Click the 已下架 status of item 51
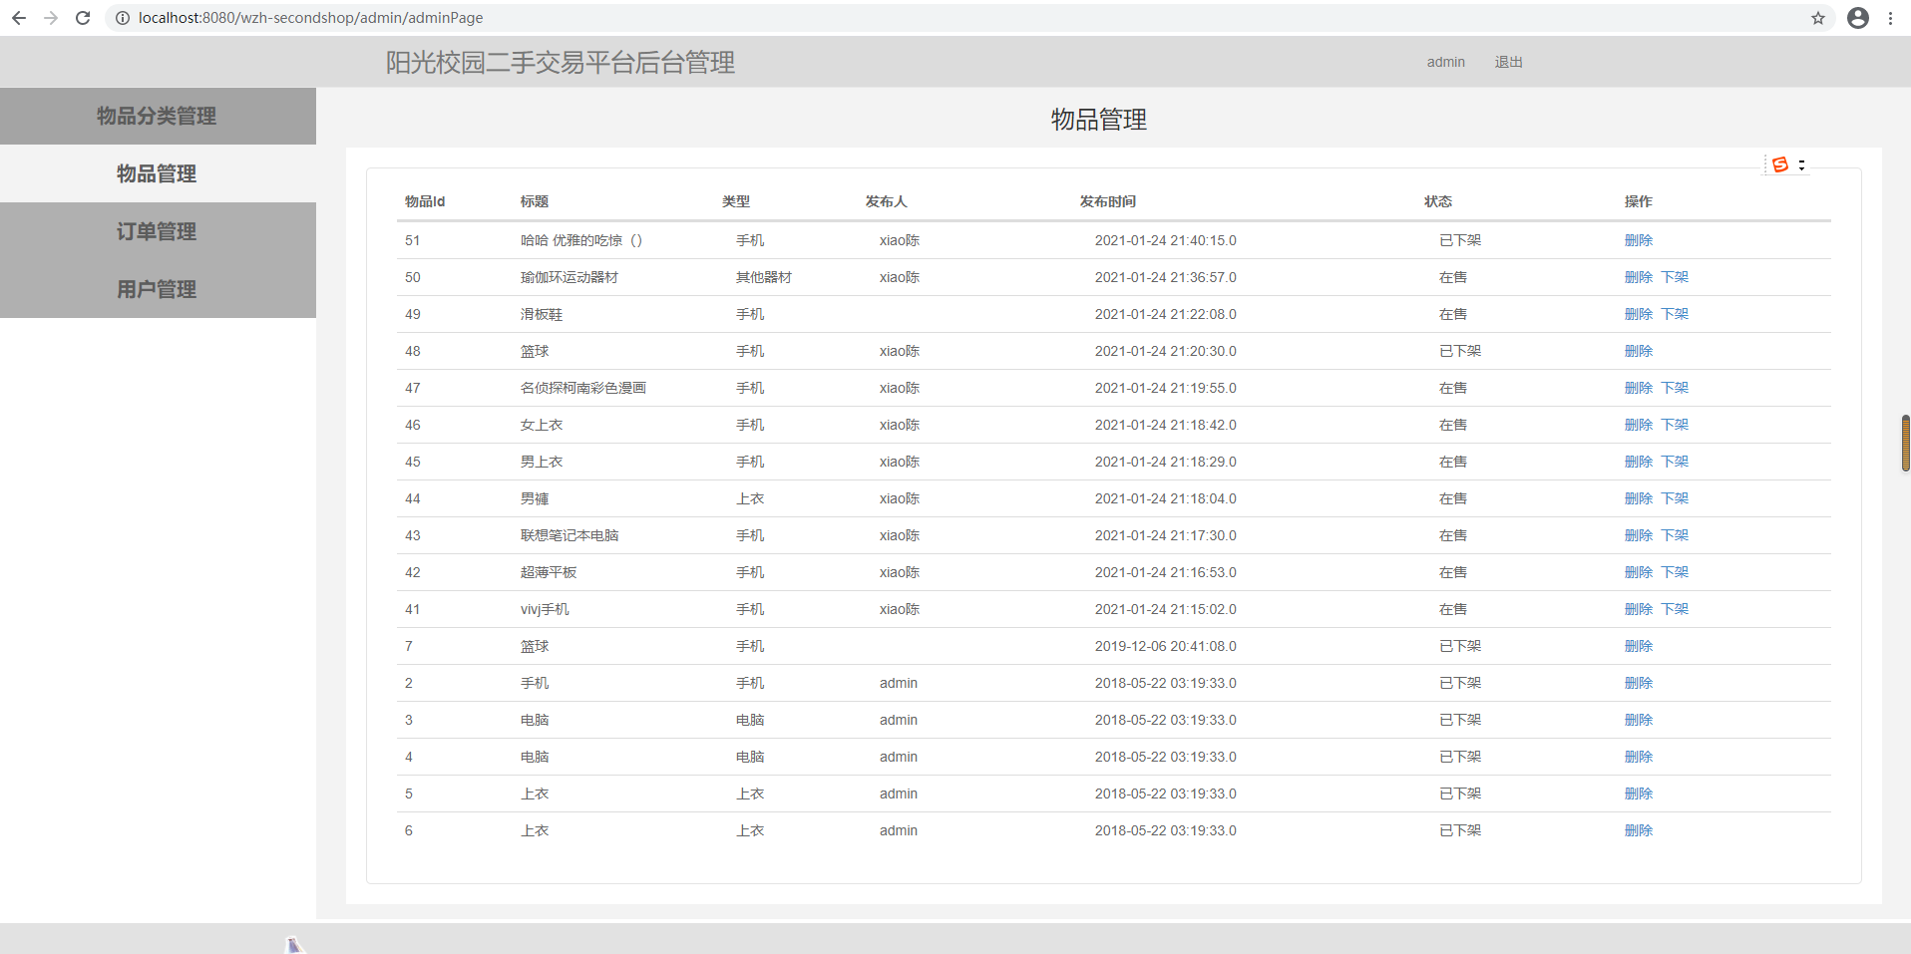This screenshot has height=954, width=1911. pos(1460,240)
